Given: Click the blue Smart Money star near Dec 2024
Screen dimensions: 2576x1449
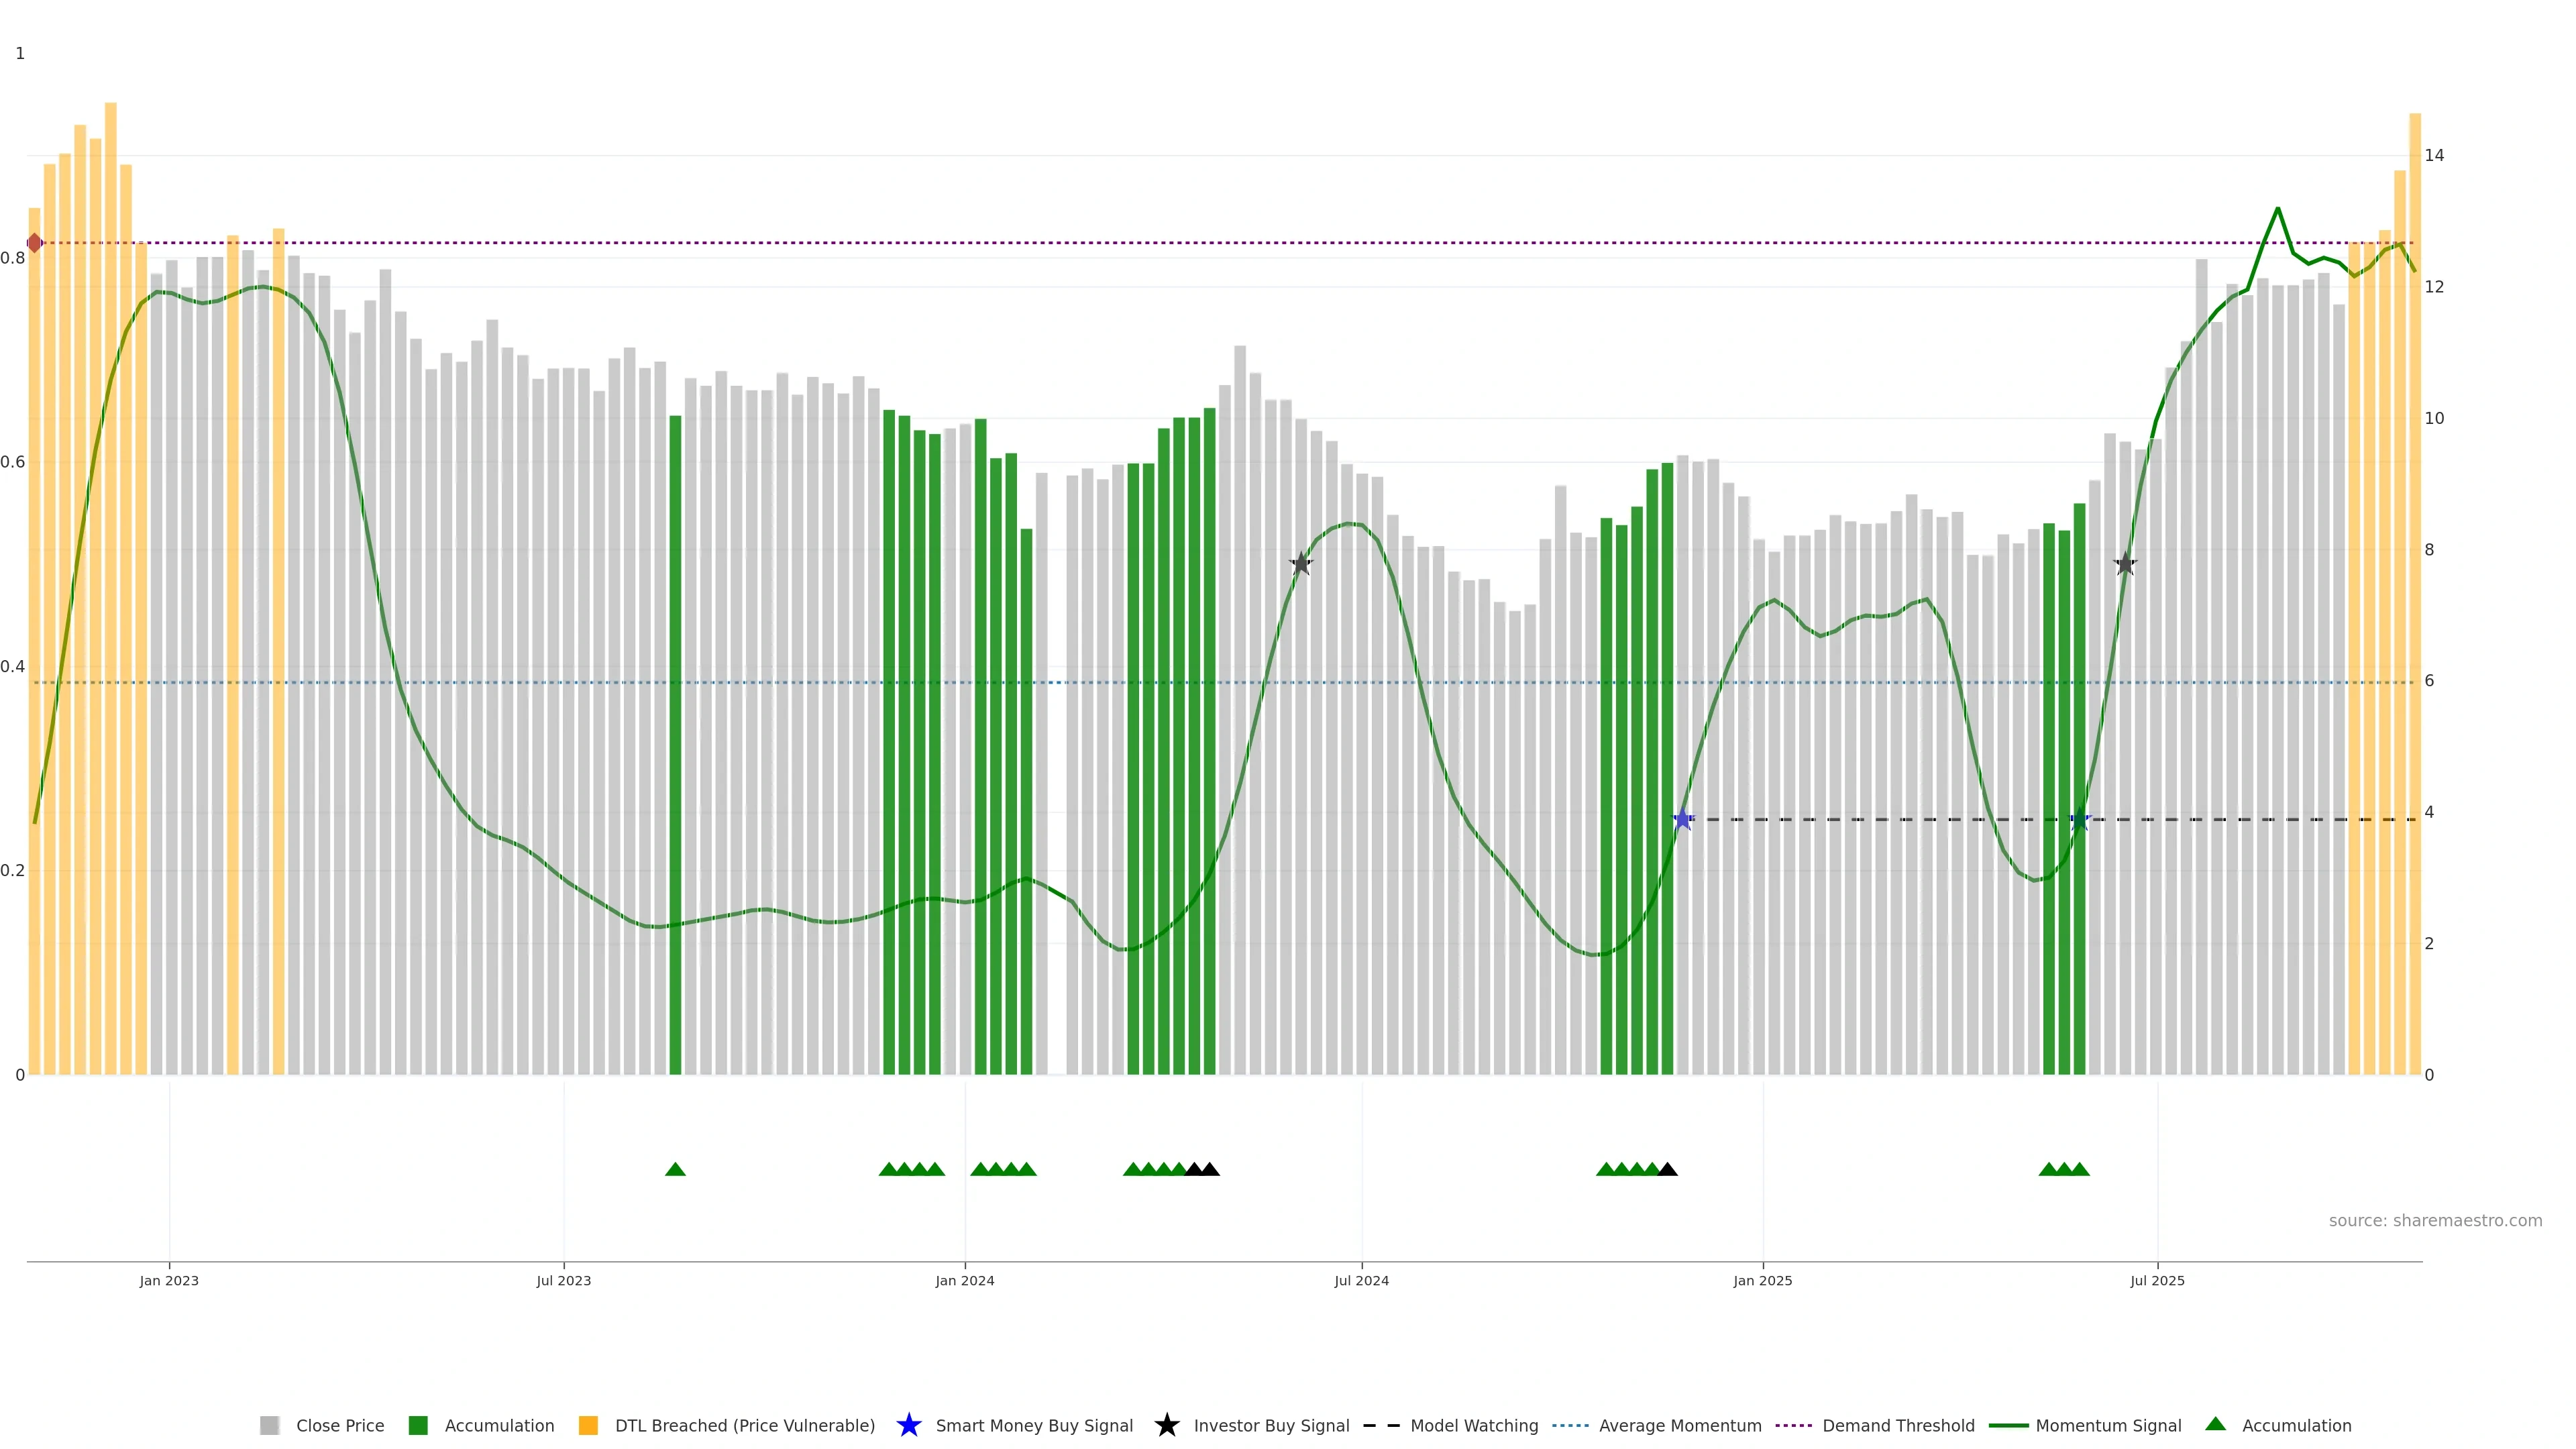Looking at the screenshot, I should click(x=1683, y=820).
